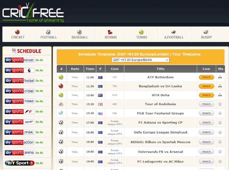Click cycling icon in Tour of Andalusia row

click(x=61, y=104)
